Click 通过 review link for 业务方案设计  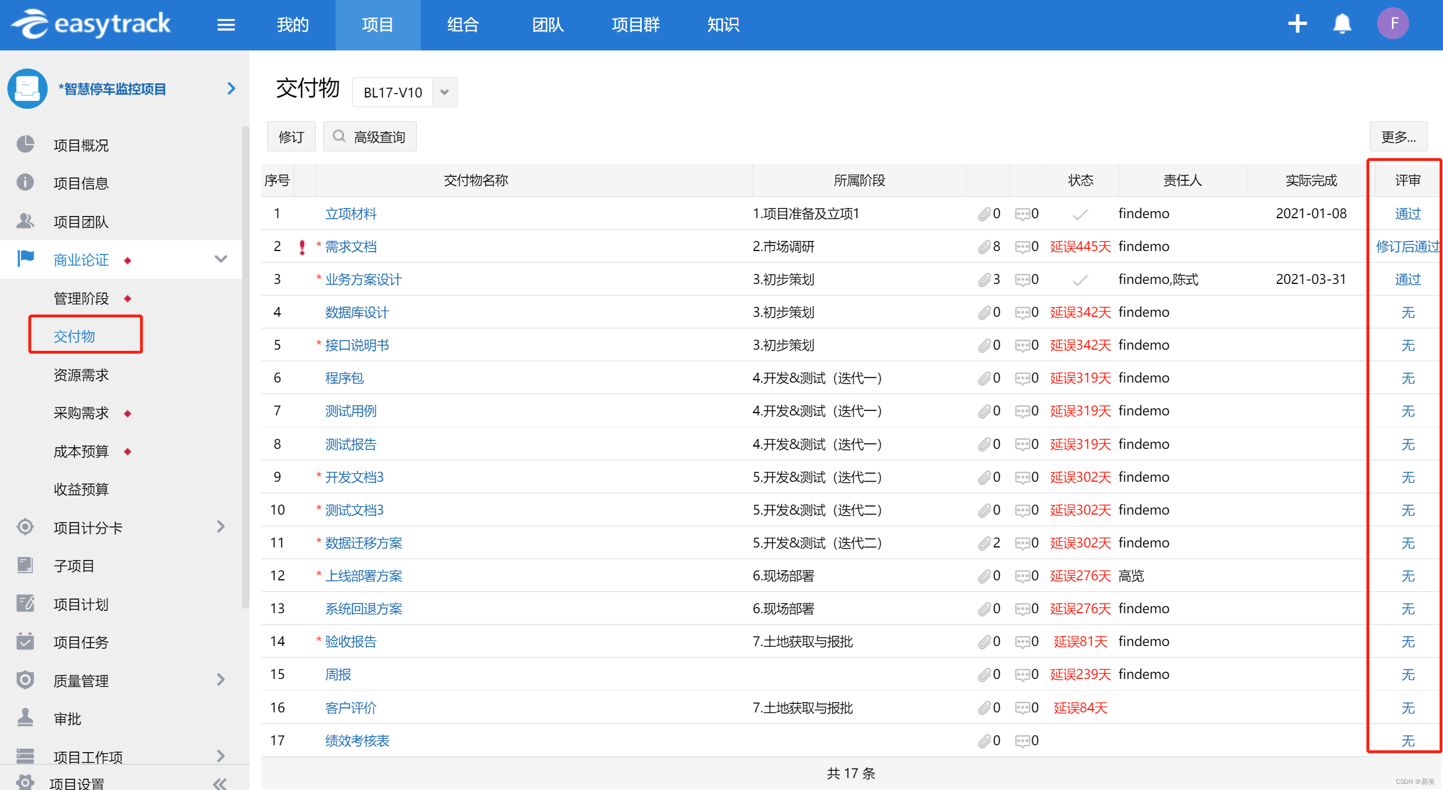coord(1408,279)
